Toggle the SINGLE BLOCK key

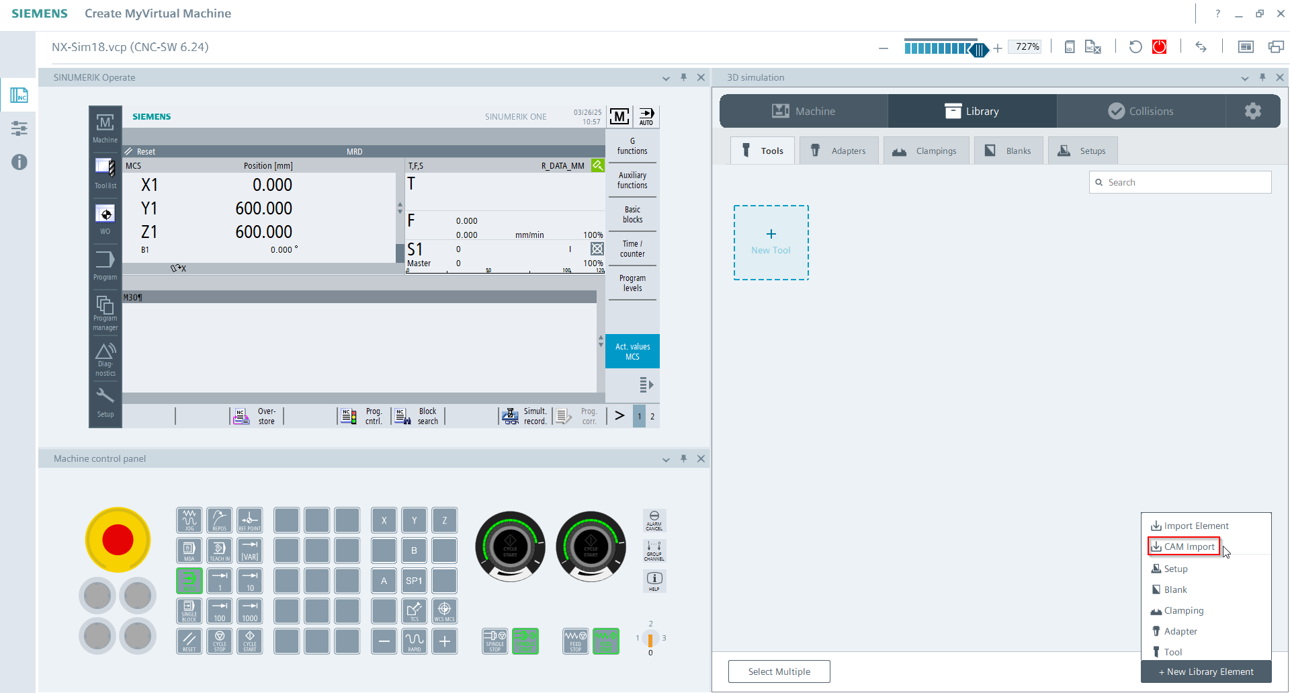coord(189,610)
